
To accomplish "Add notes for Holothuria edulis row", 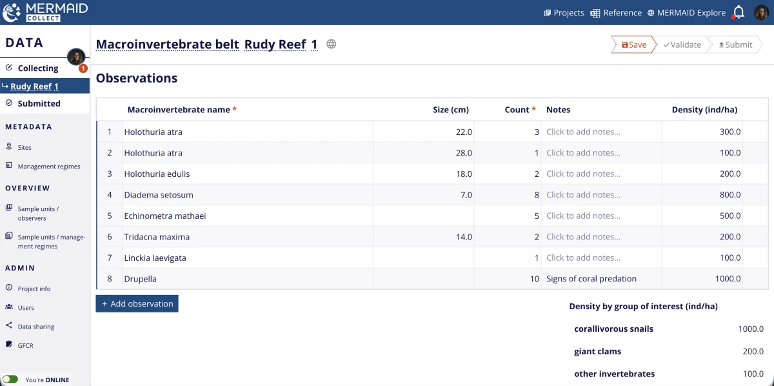I will coord(602,174).
